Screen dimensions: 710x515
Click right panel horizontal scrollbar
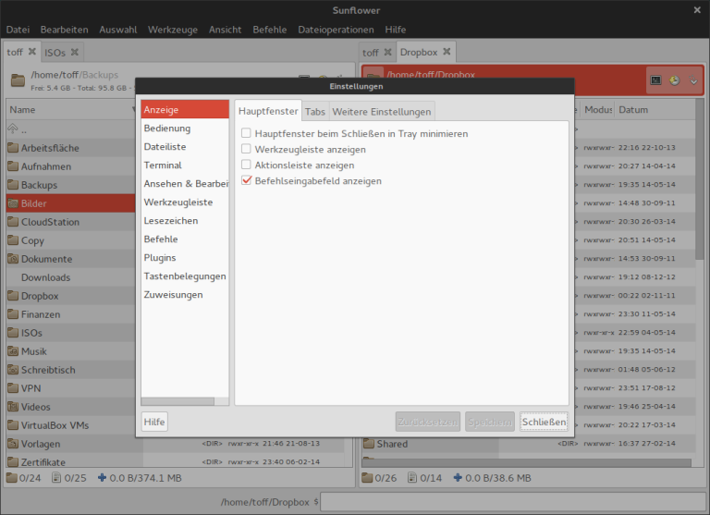click(x=528, y=462)
